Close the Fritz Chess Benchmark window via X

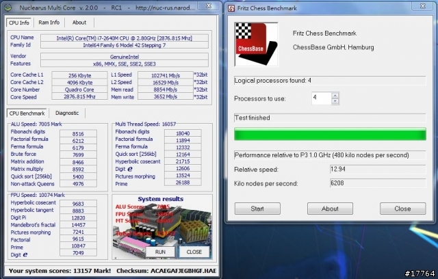[x=423, y=6]
